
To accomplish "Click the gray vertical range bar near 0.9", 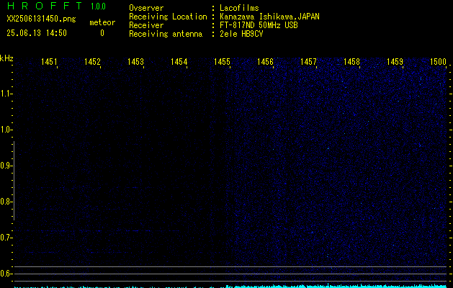I will pos(14,181).
